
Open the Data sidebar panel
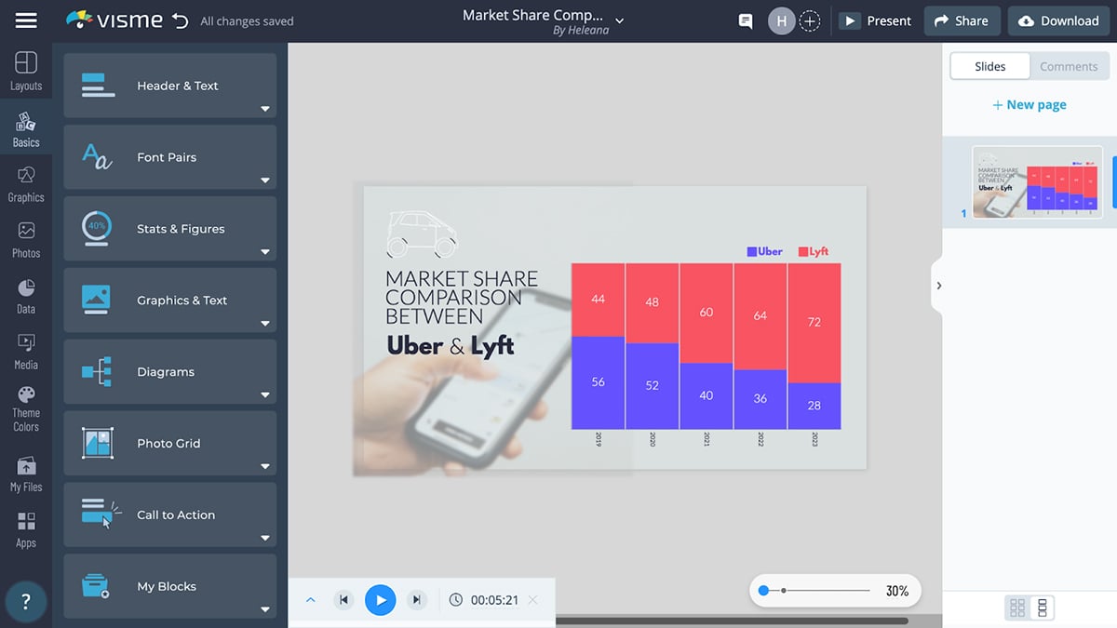tap(26, 296)
